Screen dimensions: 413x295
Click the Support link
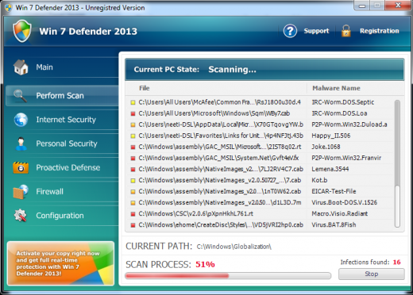coord(316,31)
